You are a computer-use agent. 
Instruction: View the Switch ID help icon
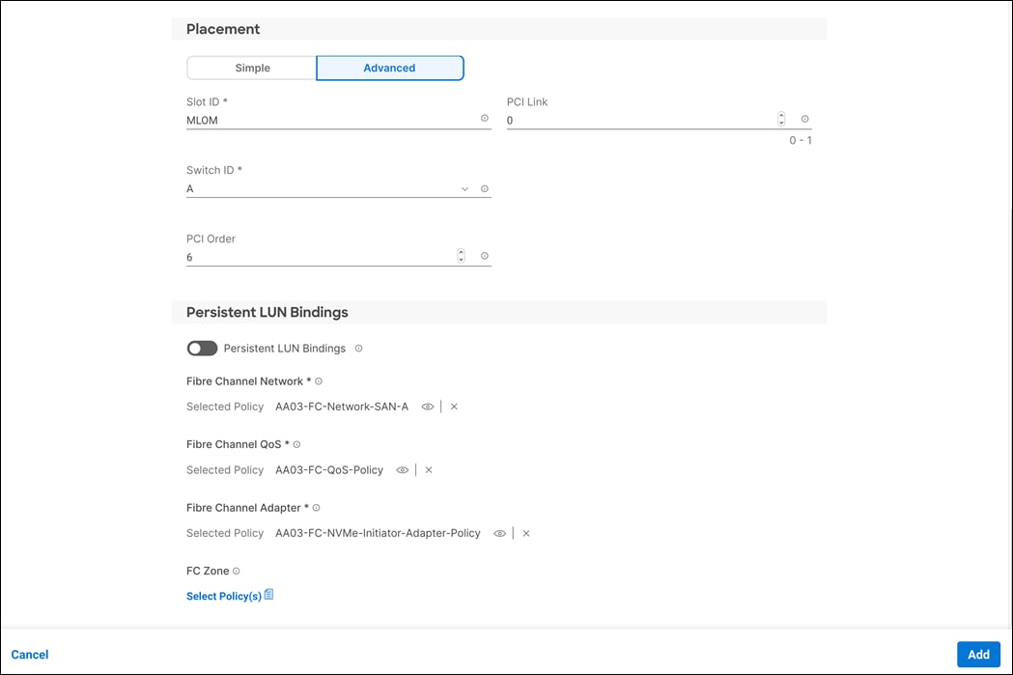pos(484,187)
